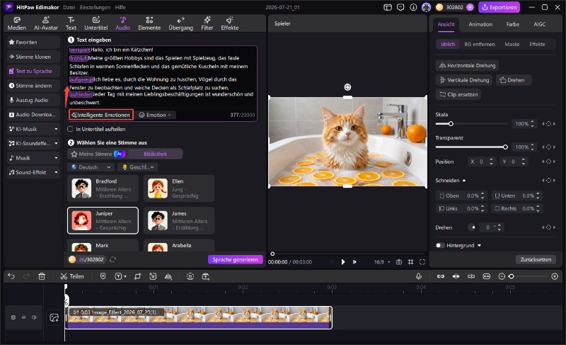Viewport: 566px width, 345px height.
Task: Open the Medien tab
Action: click(16, 23)
